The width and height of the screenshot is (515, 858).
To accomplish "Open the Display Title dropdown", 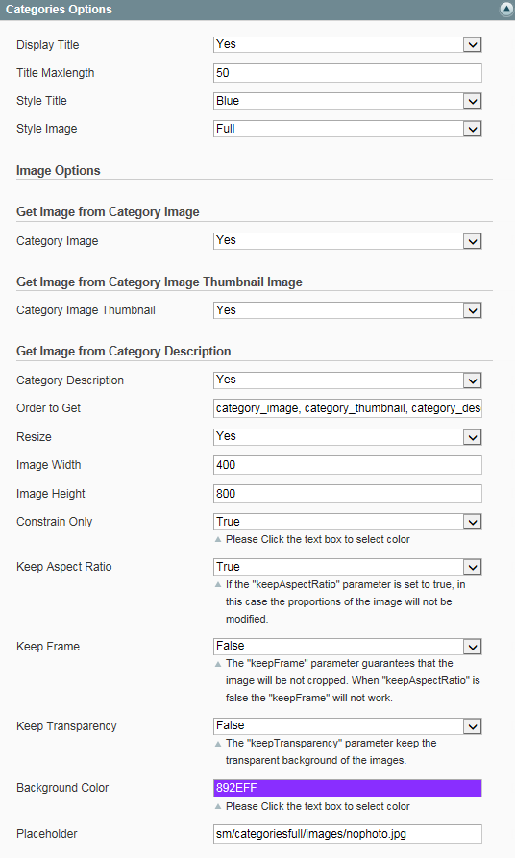I will pyautogui.click(x=348, y=44).
